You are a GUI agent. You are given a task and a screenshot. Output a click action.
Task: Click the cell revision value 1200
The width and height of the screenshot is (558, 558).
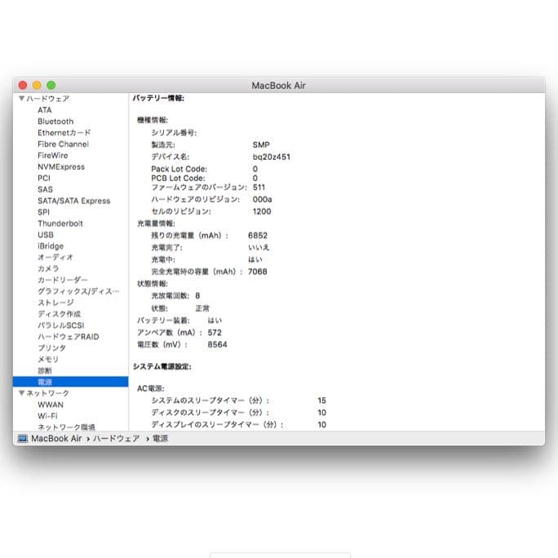tap(262, 211)
